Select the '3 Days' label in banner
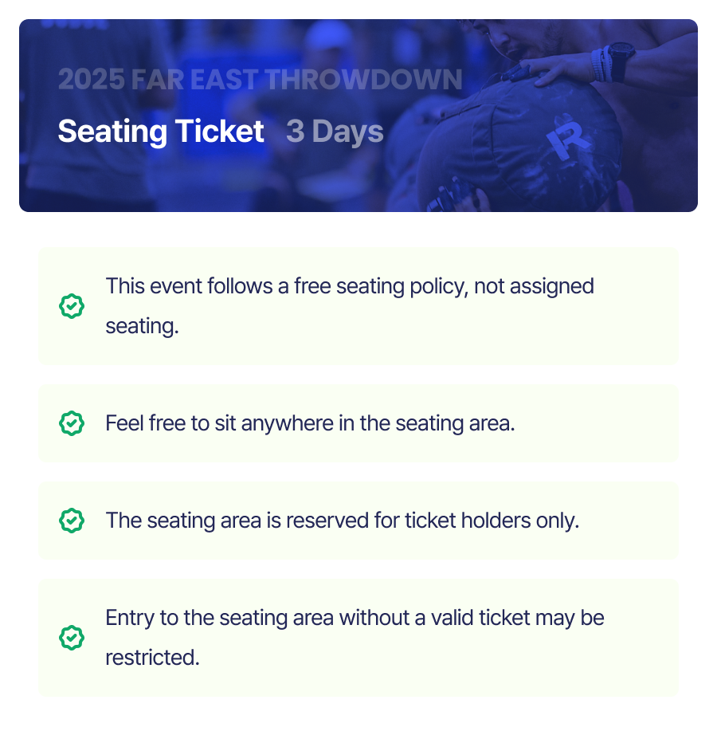Viewport: 717px width, 735px height. 335,132
